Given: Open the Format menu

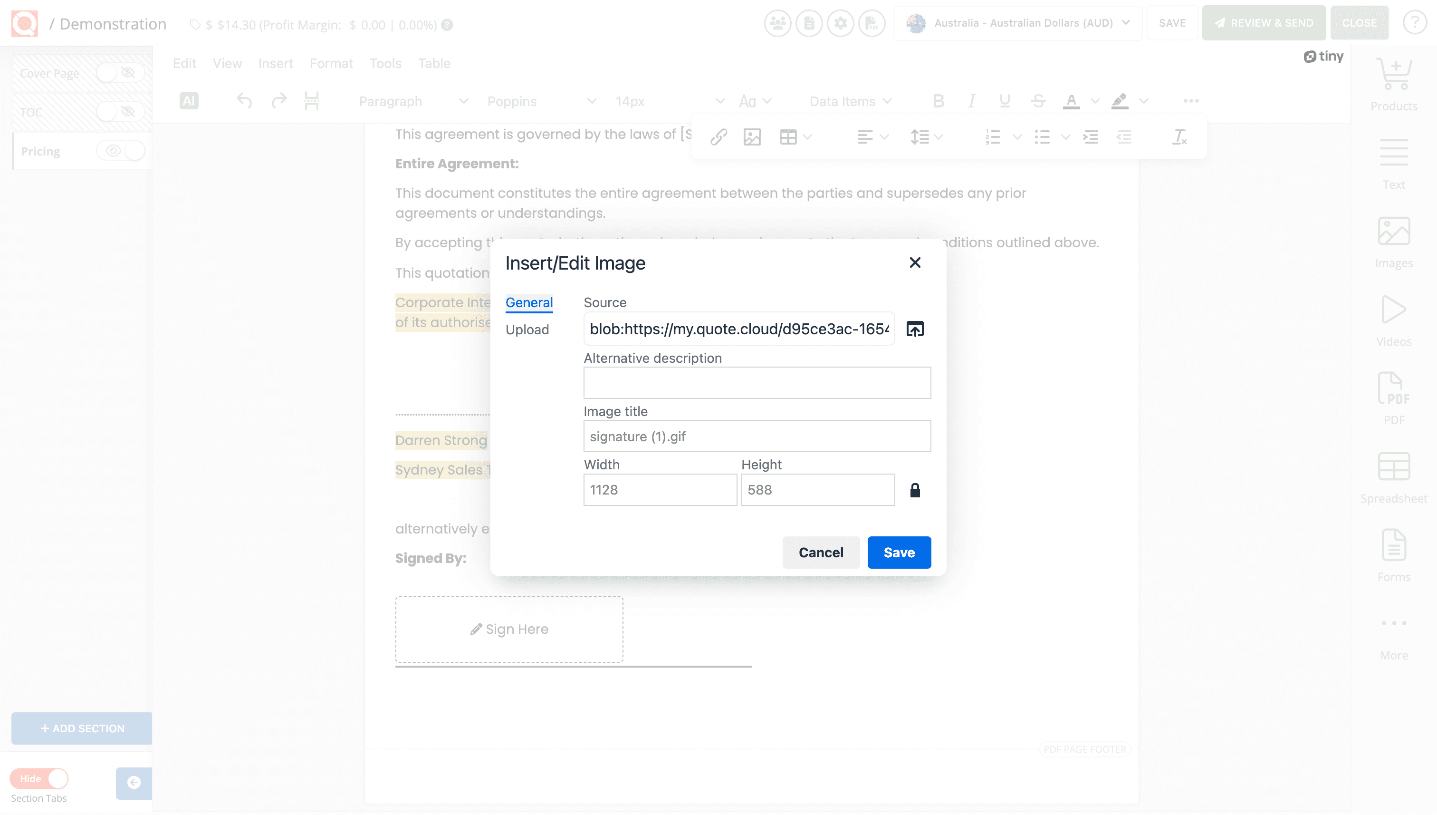Looking at the screenshot, I should coord(331,63).
